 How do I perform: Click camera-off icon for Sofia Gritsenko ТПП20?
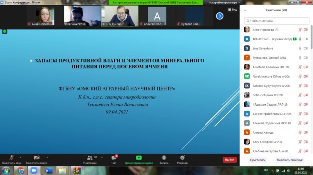pyautogui.click(x=306, y=95)
